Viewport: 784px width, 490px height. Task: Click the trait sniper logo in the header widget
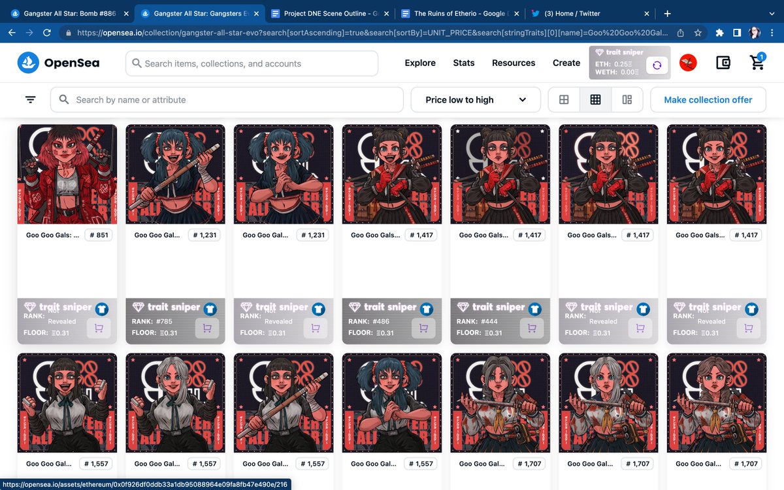point(619,52)
